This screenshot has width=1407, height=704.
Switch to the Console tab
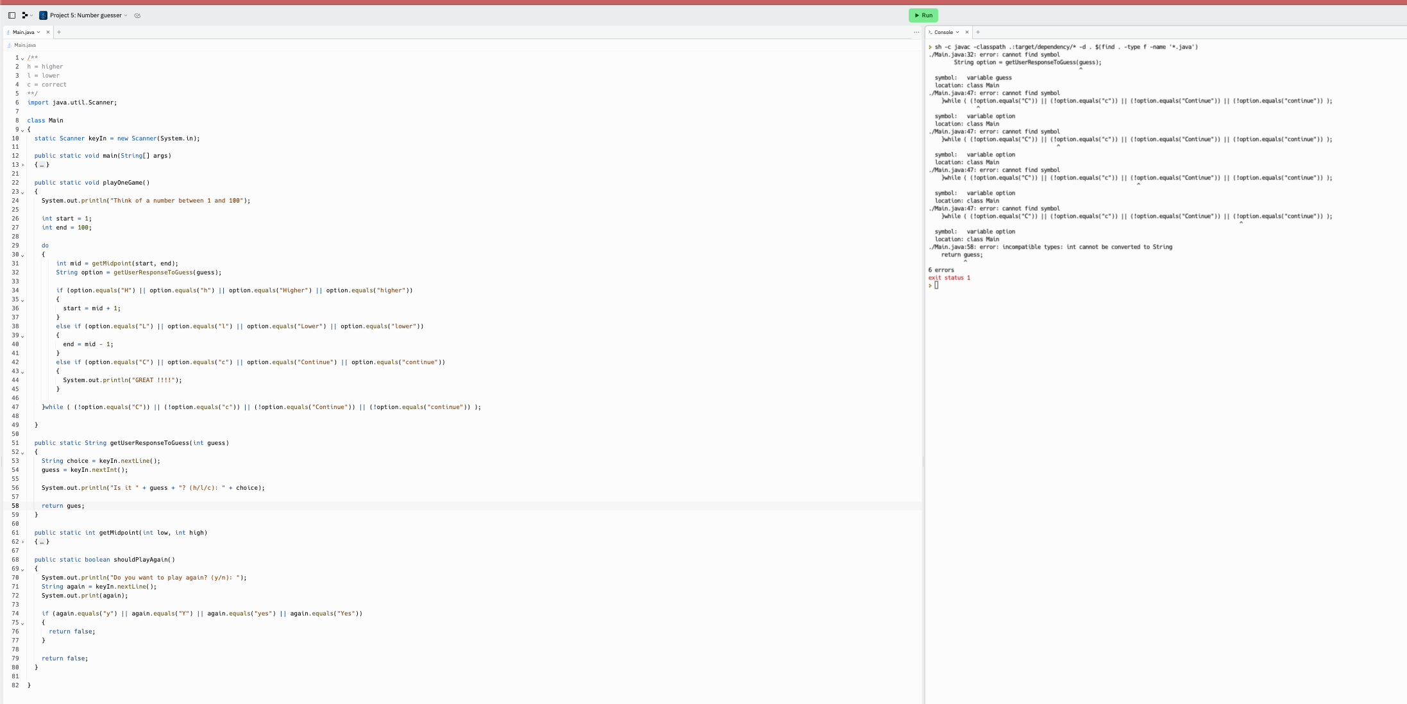pyautogui.click(x=945, y=31)
